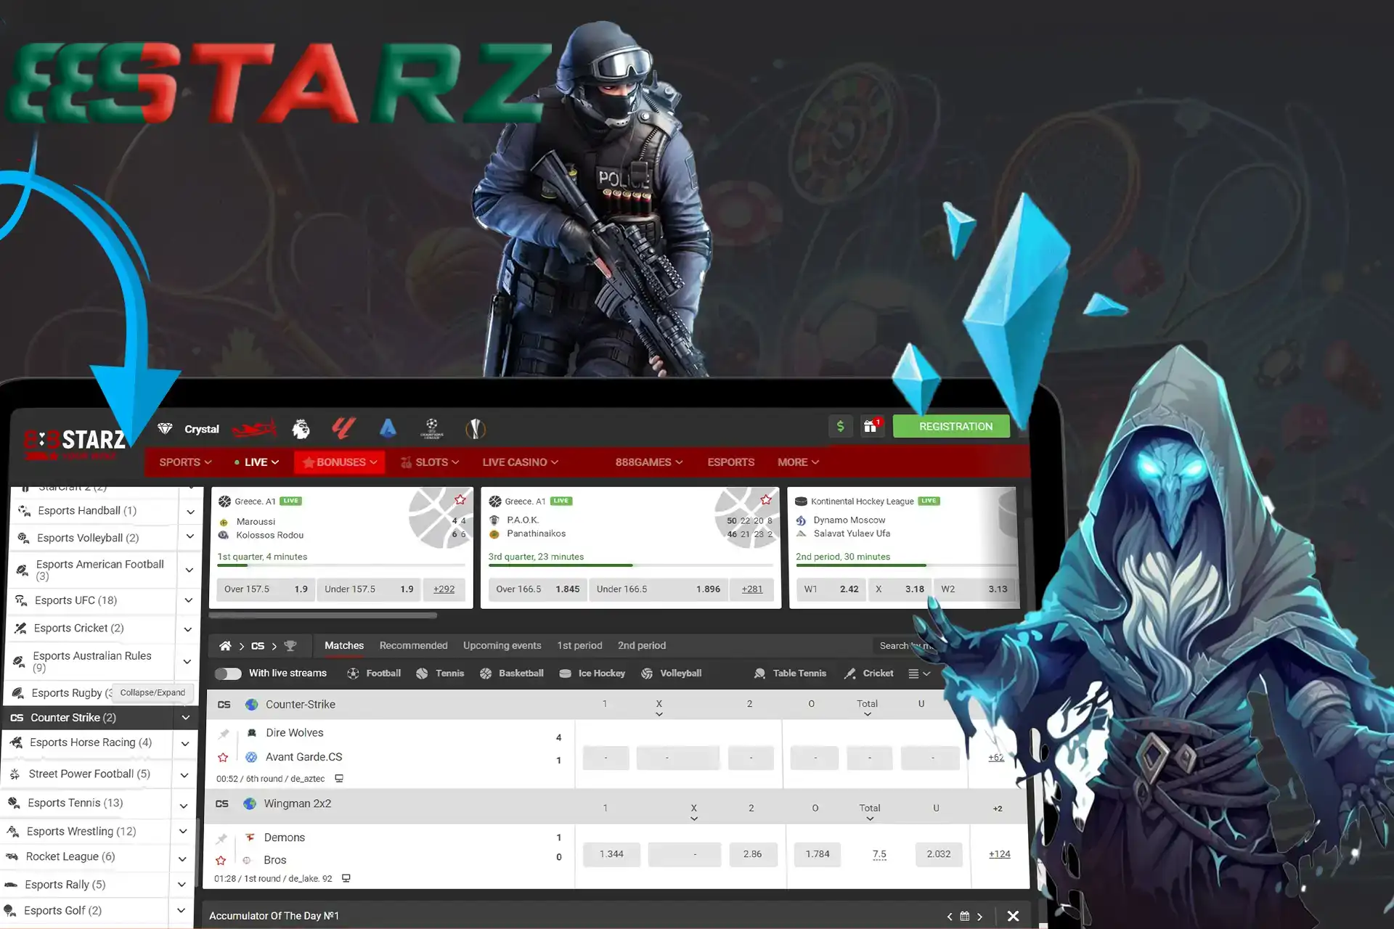Click the Premier League lion icon
The width and height of the screenshot is (1394, 929).
301,428
